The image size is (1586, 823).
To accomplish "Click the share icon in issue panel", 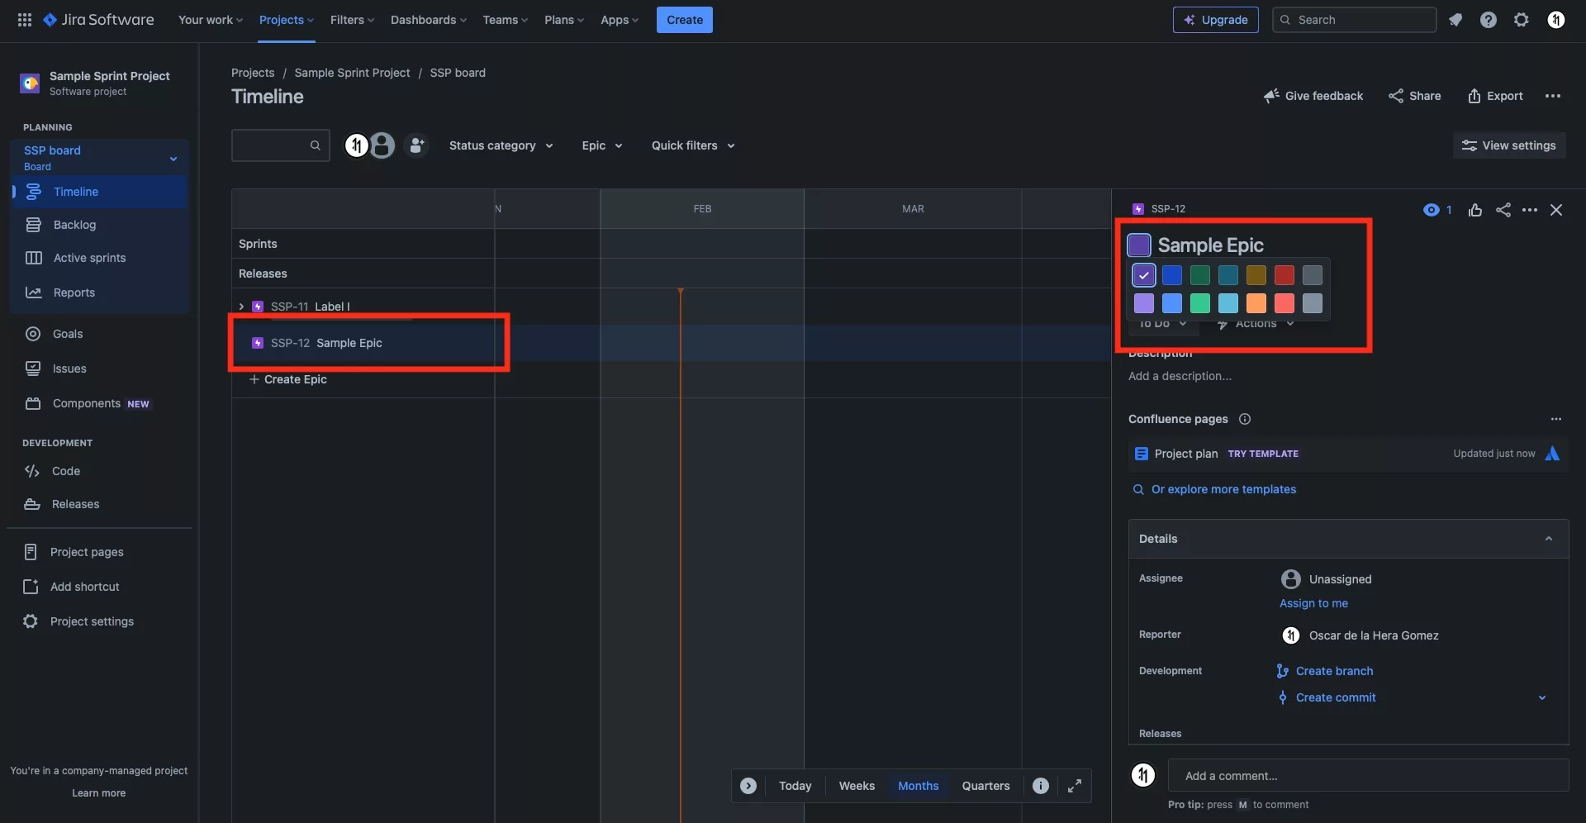I will 1503,210.
